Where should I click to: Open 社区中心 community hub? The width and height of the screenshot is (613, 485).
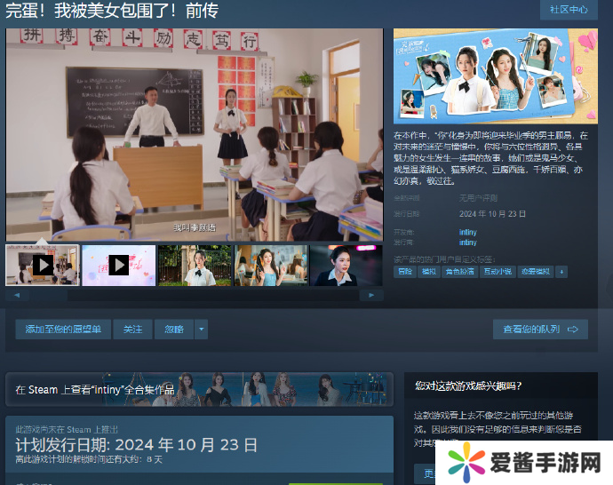569,10
